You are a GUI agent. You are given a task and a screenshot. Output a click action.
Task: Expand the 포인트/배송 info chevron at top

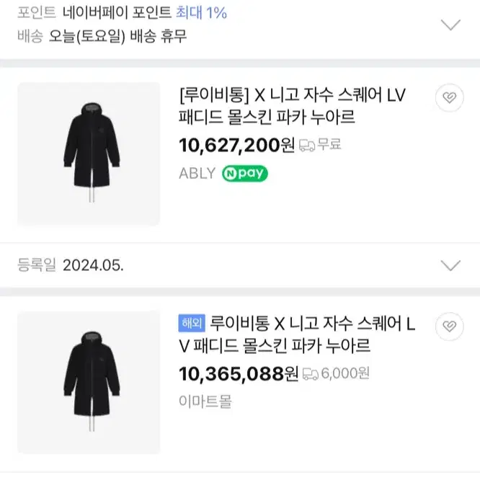click(x=450, y=25)
